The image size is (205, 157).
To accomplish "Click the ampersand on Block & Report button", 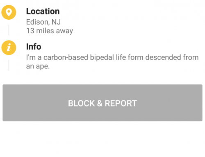I will (x=100, y=103).
